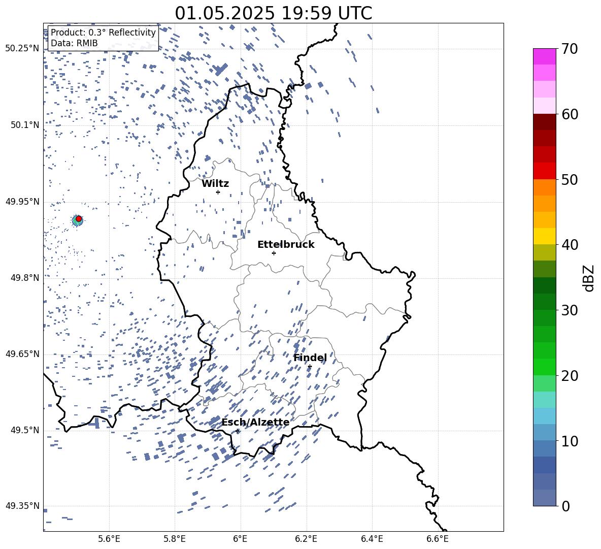
Task: Click the Esch/Alzette station cross marker
Action: point(238,431)
